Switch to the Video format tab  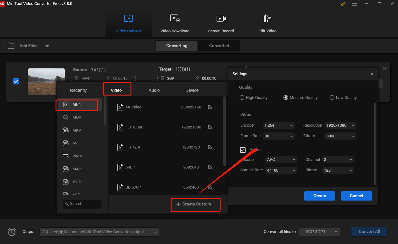[116, 90]
